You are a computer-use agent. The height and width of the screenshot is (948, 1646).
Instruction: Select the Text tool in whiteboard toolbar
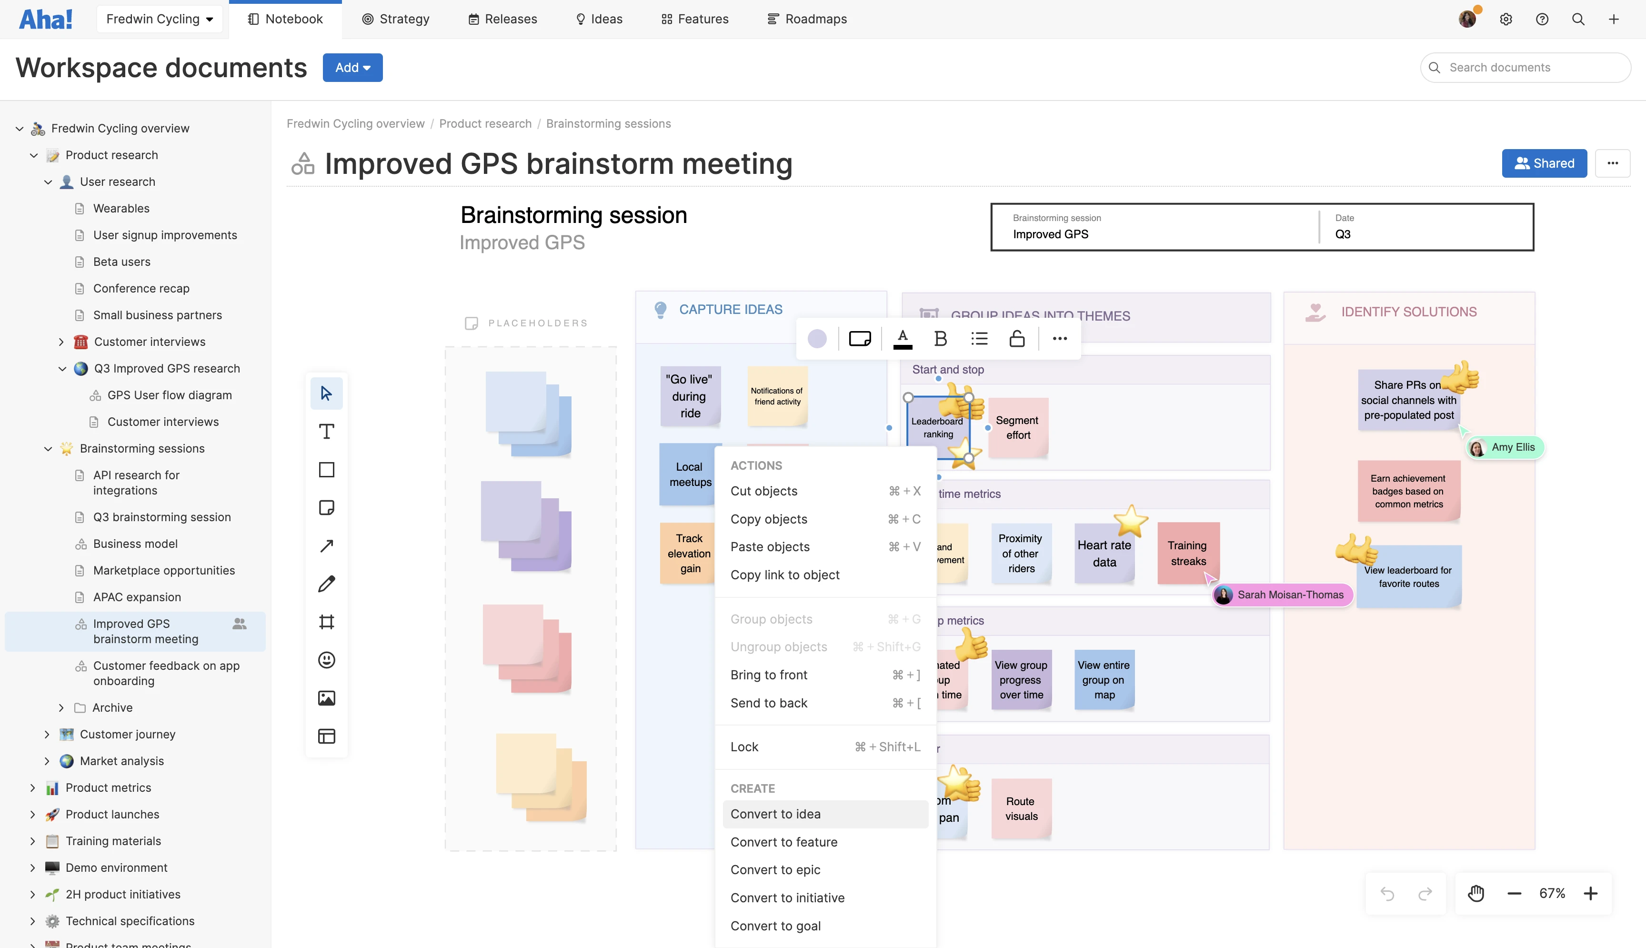pos(326,432)
